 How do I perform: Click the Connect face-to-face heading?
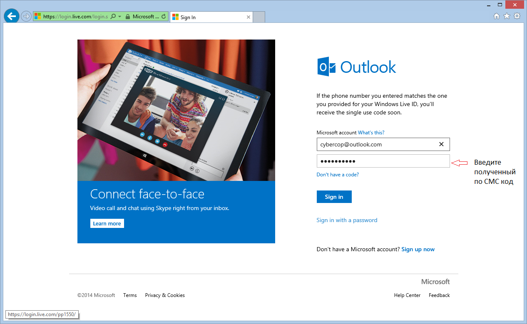(x=147, y=194)
